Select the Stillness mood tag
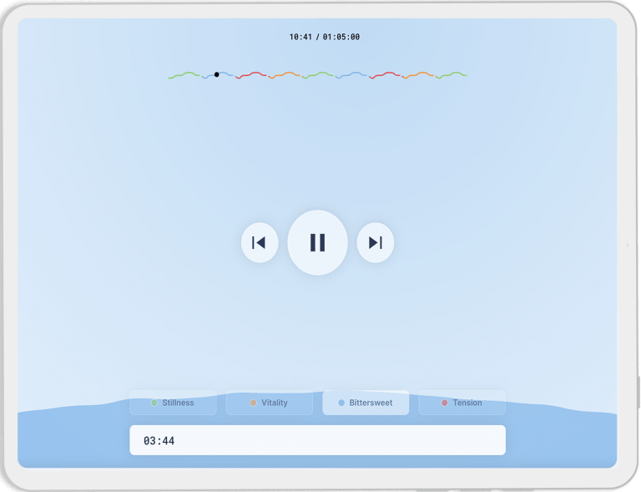641x492 pixels. [x=172, y=403]
